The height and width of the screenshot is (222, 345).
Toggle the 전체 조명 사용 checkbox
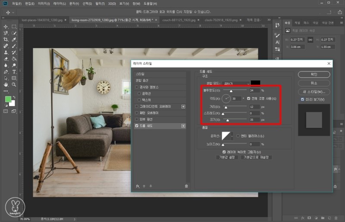pos(248,98)
